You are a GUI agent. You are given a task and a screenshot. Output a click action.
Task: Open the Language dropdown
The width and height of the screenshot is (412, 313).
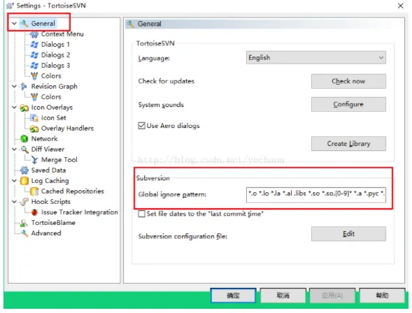click(x=316, y=57)
